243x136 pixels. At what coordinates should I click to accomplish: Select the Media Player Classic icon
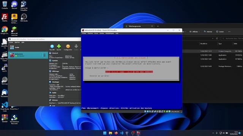[5, 56]
